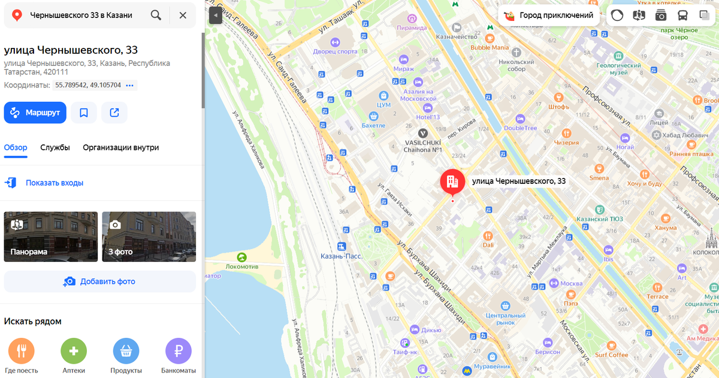Screen dimensions: 719x378
Task: Expand coordinates options with three dots
Action: [130, 85]
